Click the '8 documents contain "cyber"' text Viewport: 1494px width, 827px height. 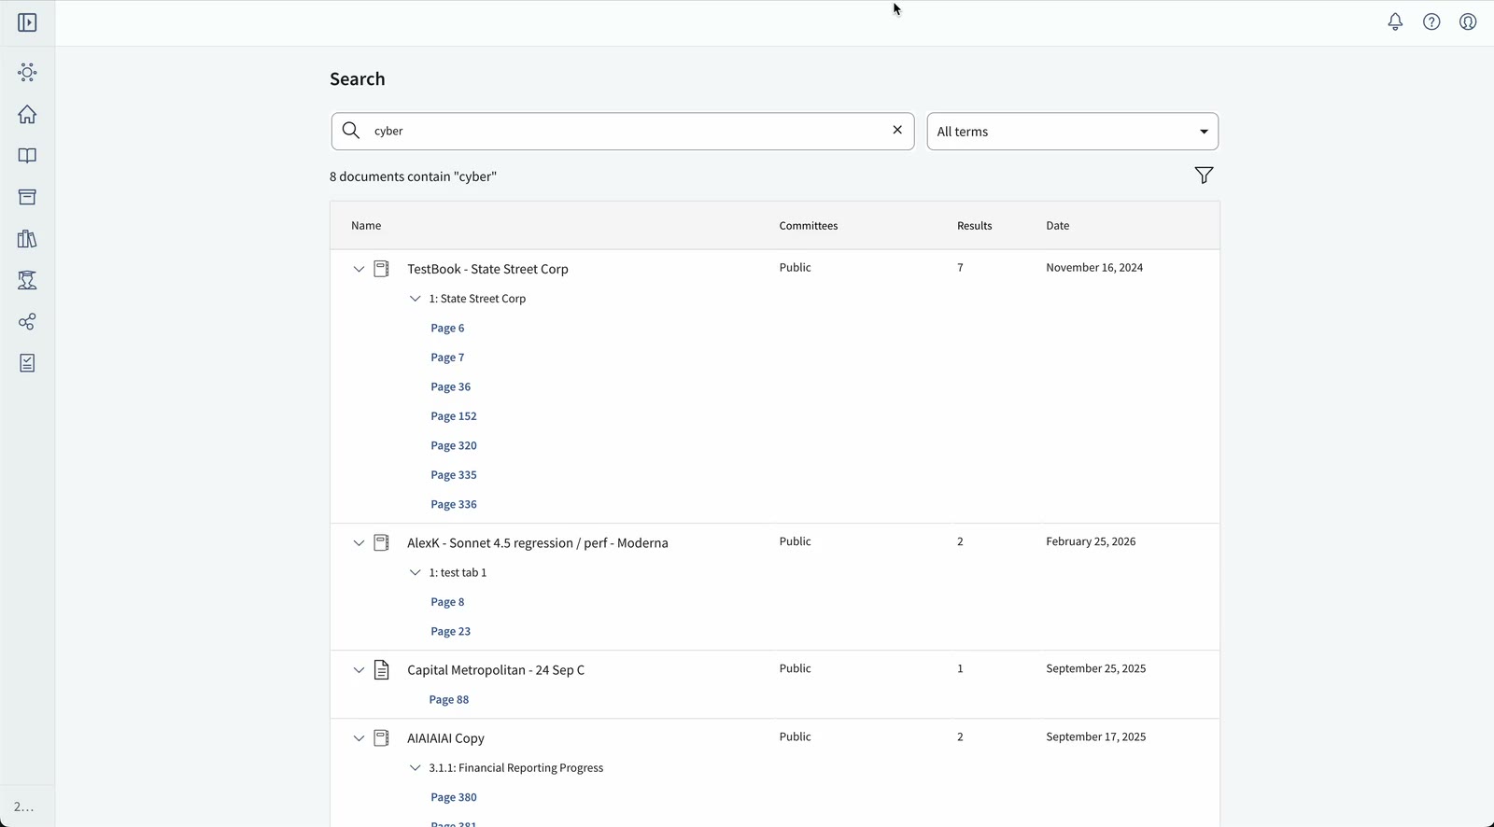(413, 176)
